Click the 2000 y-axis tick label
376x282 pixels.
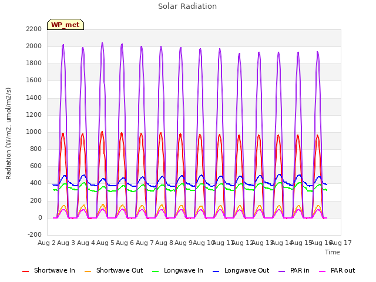34,46
